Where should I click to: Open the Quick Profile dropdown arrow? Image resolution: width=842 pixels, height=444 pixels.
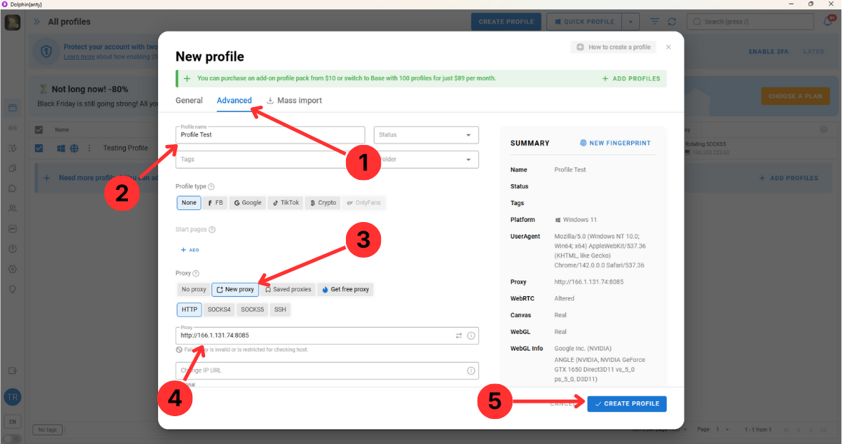[631, 22]
